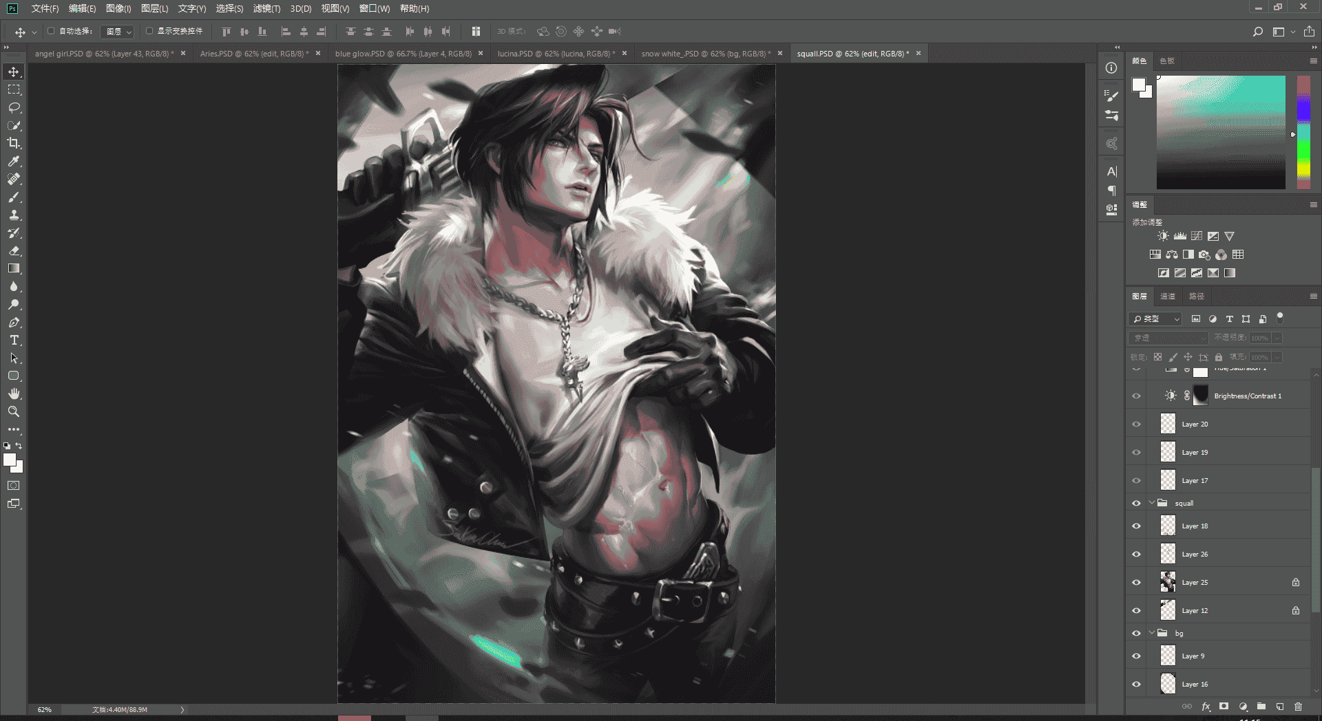Select the Brush tool
Viewport: 1322px width, 721px height.
(14, 197)
